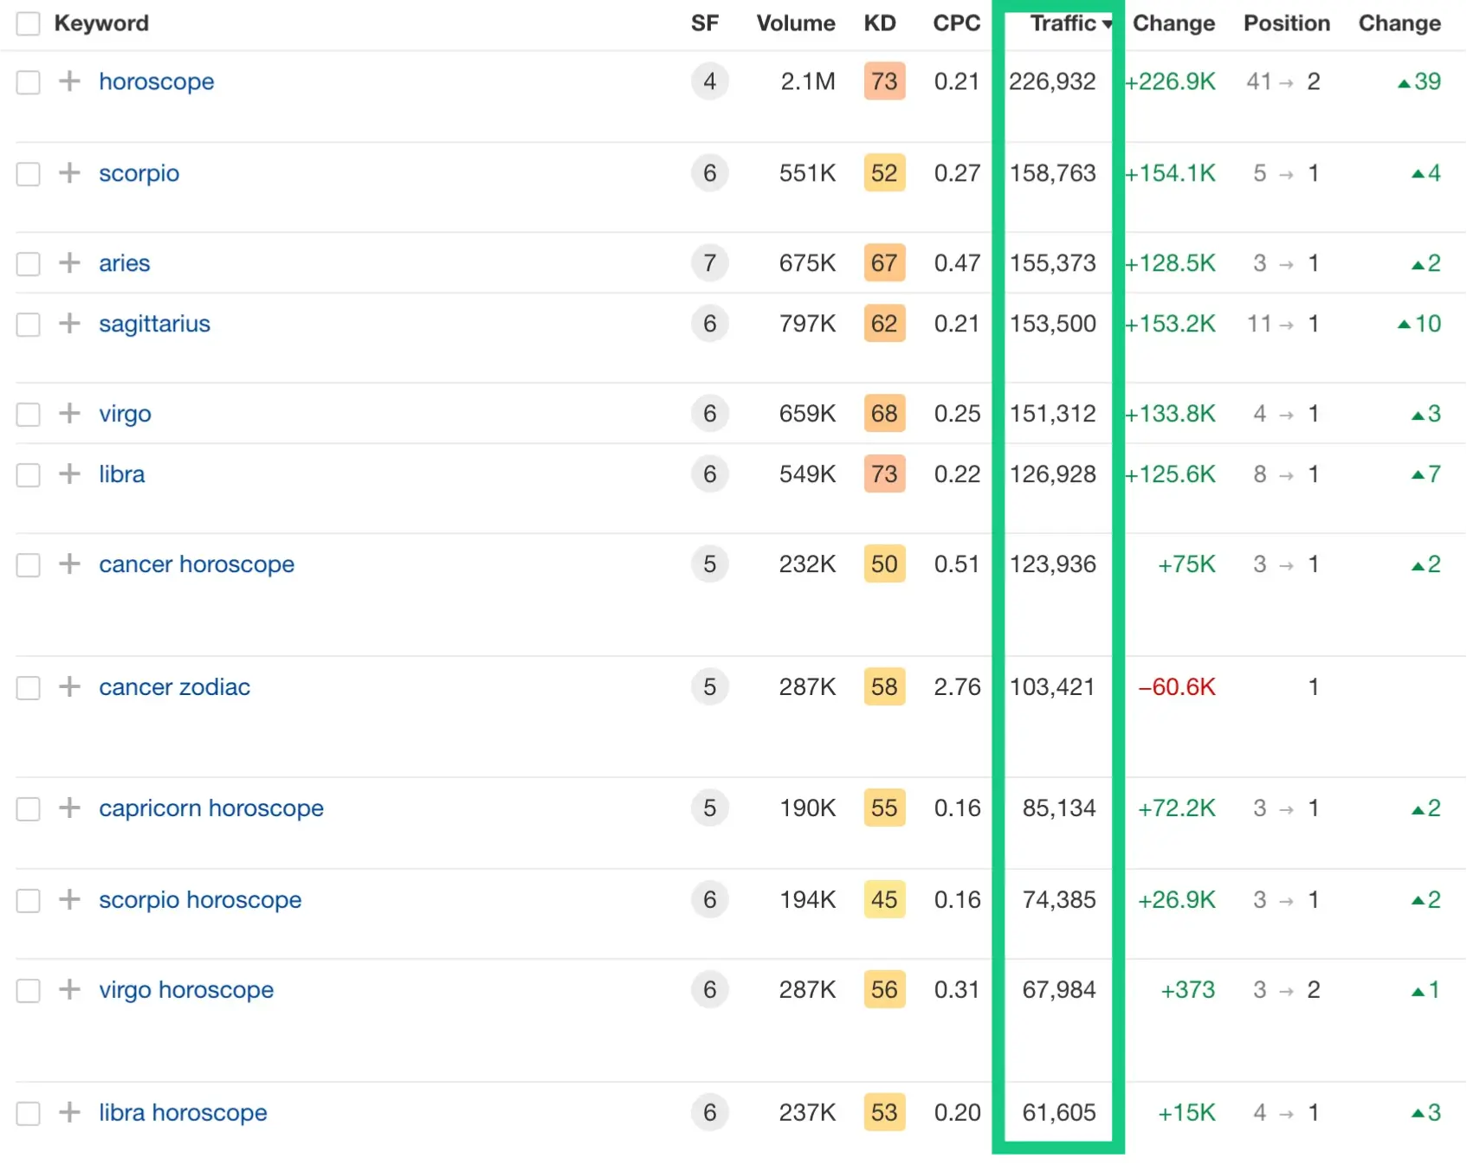Click KD score 45 for scorpio horoscope
The width and height of the screenshot is (1467, 1165).
coord(884,900)
